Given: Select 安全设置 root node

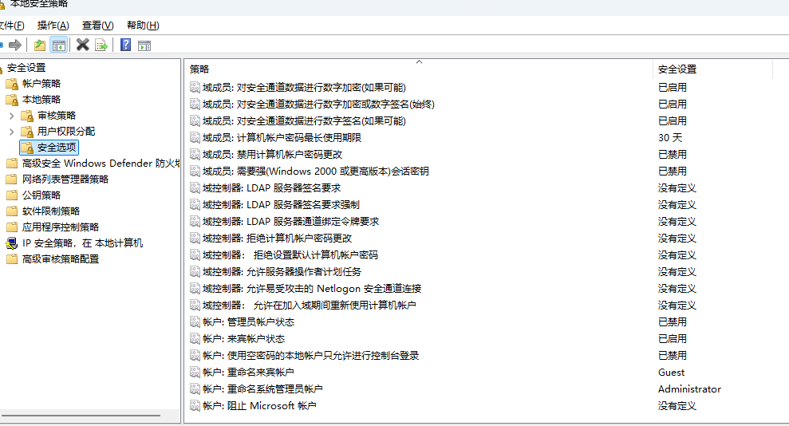Looking at the screenshot, I should point(26,67).
